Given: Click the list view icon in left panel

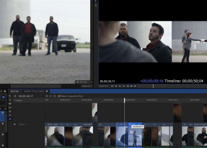Looking at the screenshot, I should point(3,97).
